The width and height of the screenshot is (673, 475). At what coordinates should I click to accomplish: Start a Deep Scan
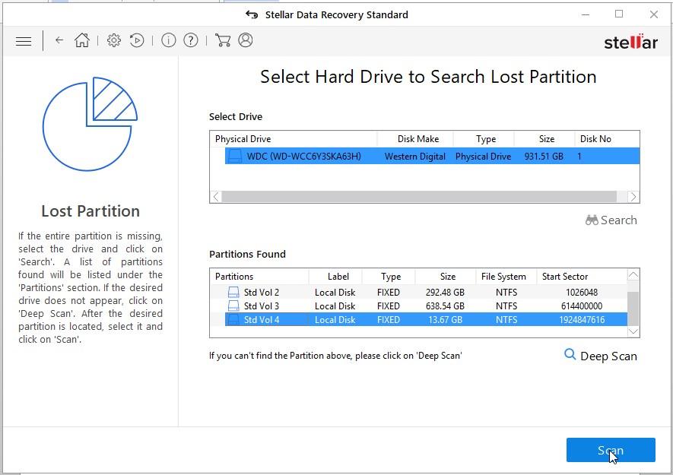point(601,356)
